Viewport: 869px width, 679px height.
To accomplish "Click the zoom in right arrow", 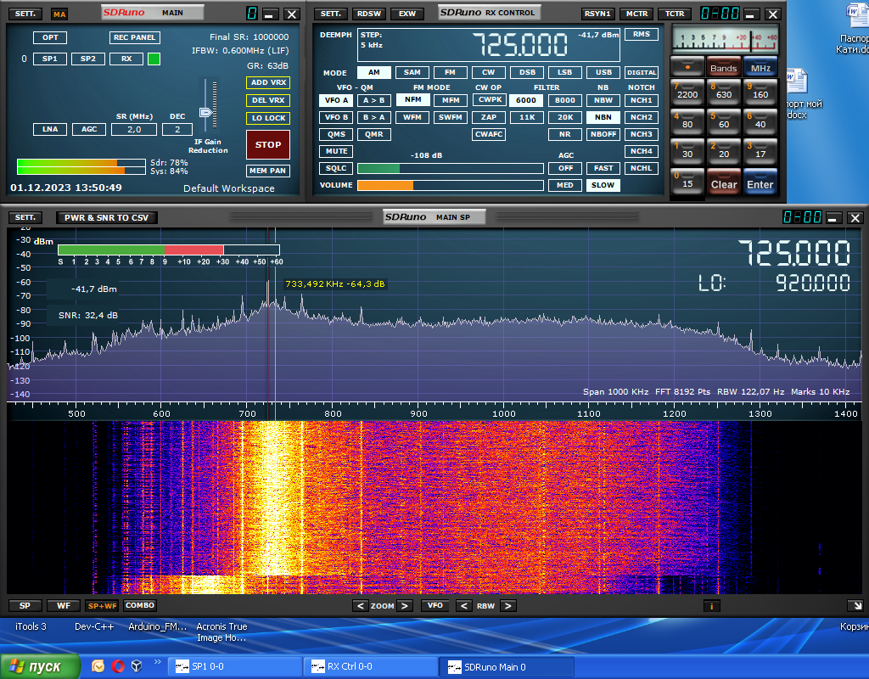I will [x=405, y=606].
